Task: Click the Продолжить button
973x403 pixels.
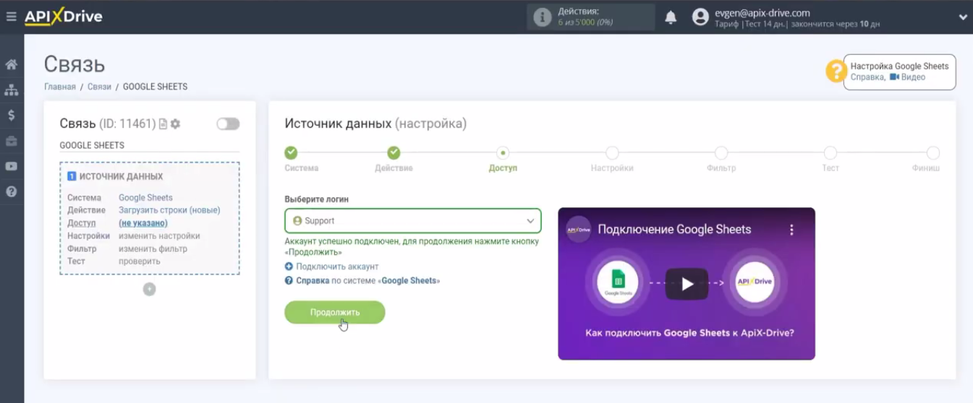Action: tap(335, 312)
